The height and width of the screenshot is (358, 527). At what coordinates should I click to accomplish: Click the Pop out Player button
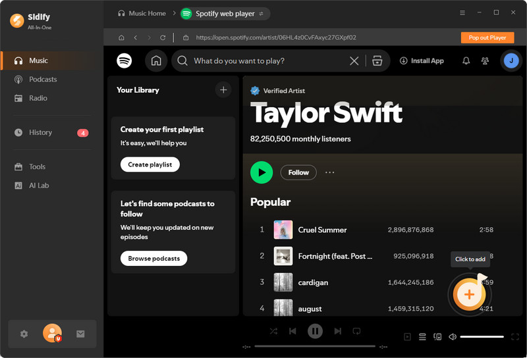tap(487, 38)
